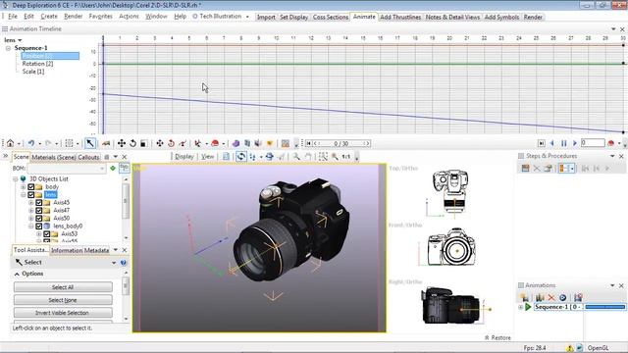Open the Actions menu
Viewport: 628px width, 353px height.
129,17
